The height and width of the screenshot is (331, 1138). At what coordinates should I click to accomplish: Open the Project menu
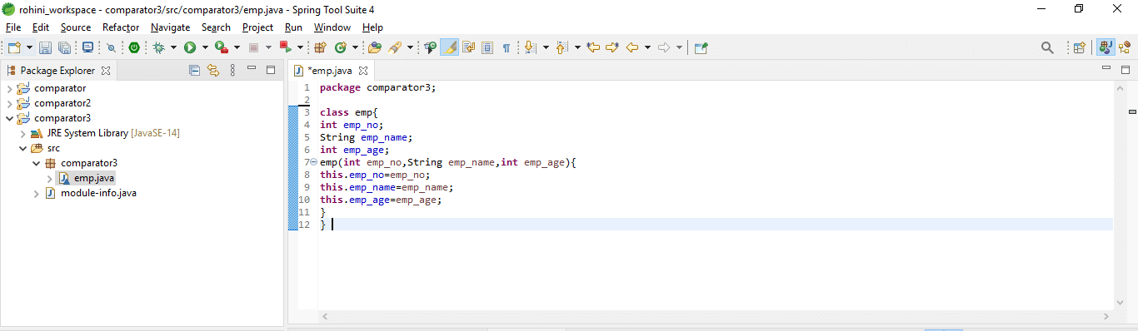click(258, 27)
